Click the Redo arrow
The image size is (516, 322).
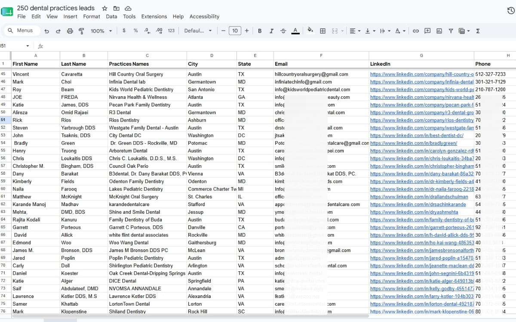pos(58,31)
